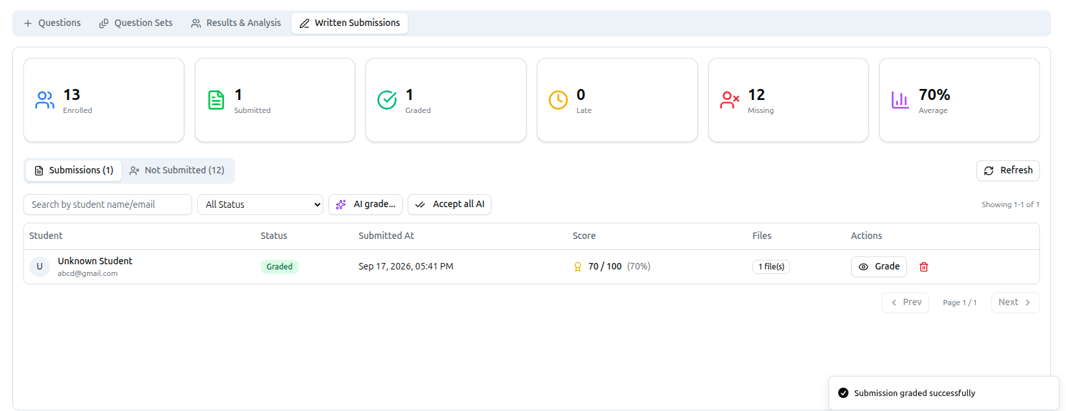Open Grade for Unknown Student
This screenshot has width=1066, height=411.
[879, 266]
